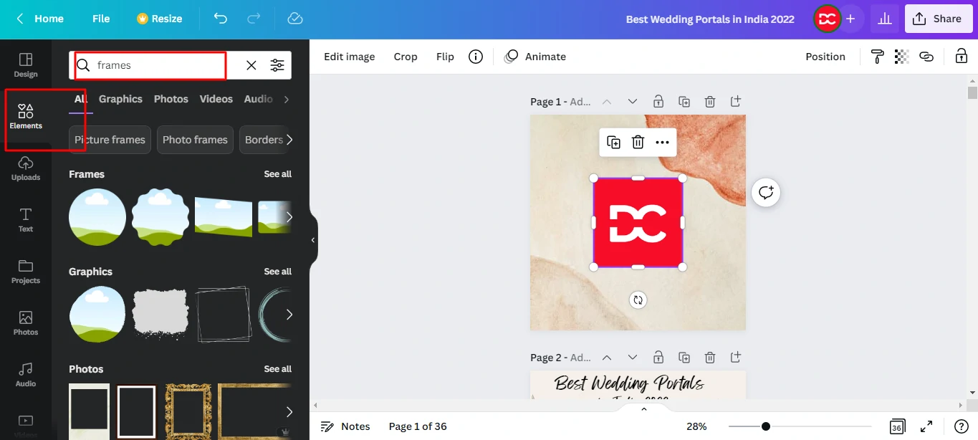The height and width of the screenshot is (440, 978).
Task: Add a page after Page 2
Action: coord(736,357)
